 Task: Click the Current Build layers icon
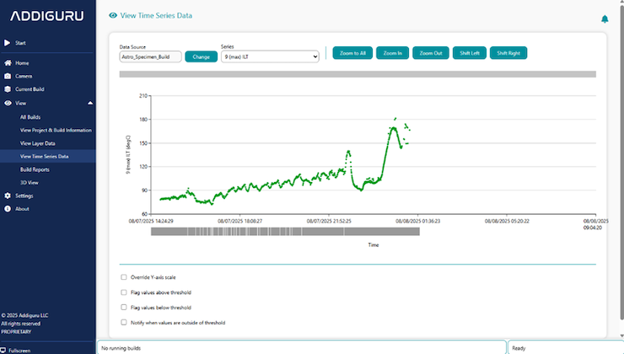tap(8, 88)
